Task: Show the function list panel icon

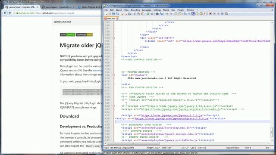Action: click(205, 14)
